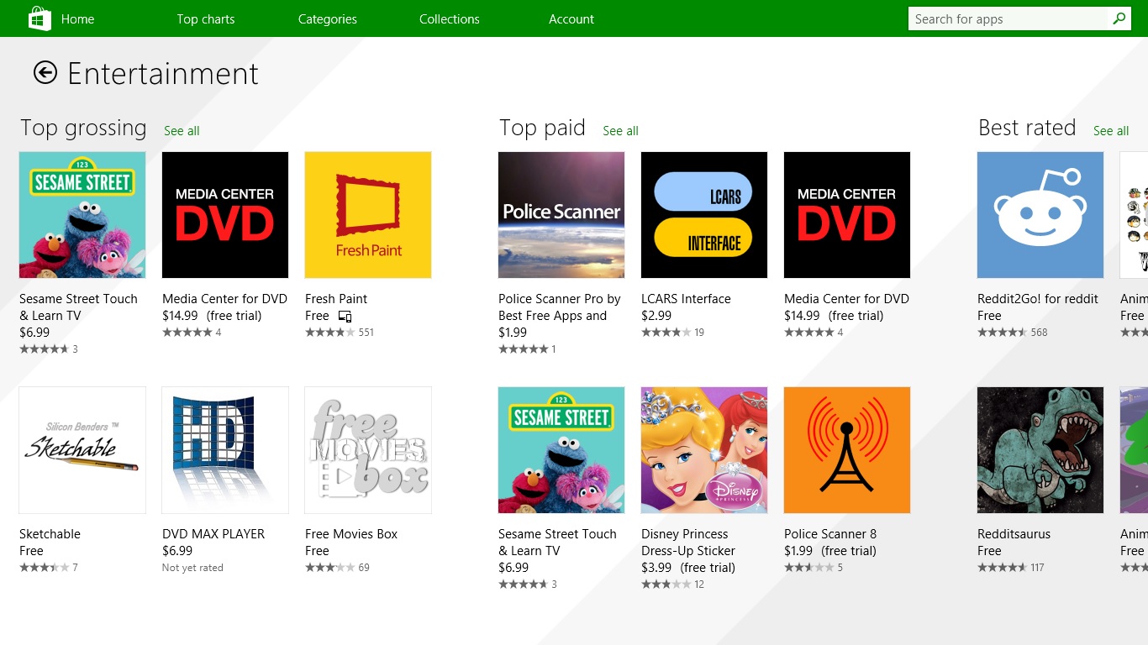The image size is (1148, 645).
Task: Open the Sketchable pencil app tile
Action: (82, 450)
